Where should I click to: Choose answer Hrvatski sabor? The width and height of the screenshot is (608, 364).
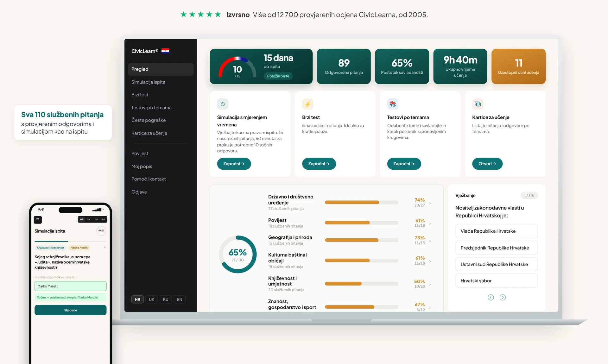coord(497,281)
